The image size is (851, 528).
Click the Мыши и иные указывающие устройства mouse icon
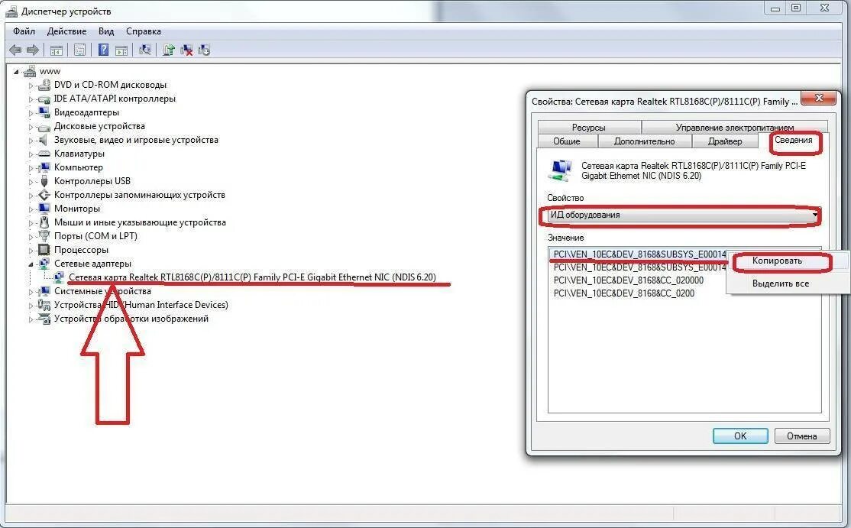44,222
